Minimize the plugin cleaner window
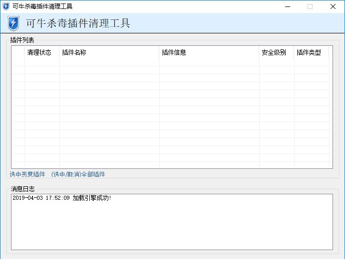 pos(287,6)
